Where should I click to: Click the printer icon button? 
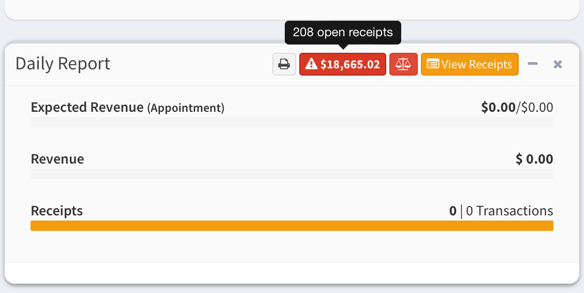pos(284,64)
